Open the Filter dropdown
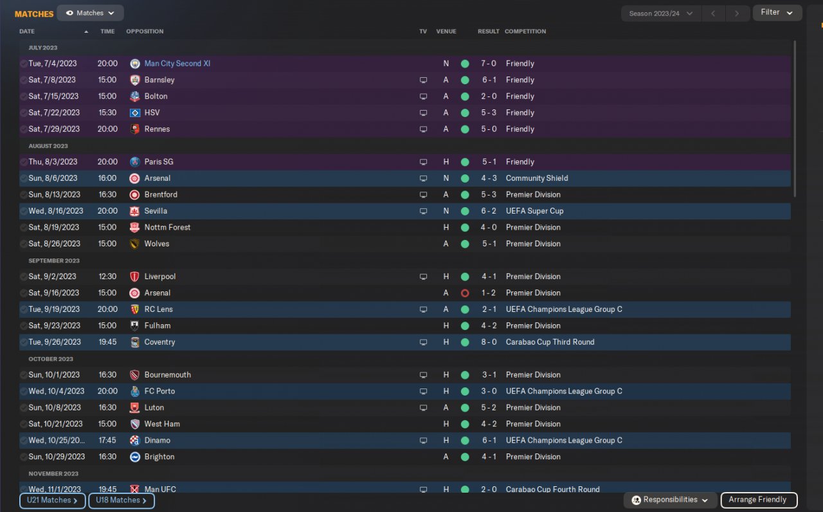Screen dimensions: 823x512 coord(777,12)
